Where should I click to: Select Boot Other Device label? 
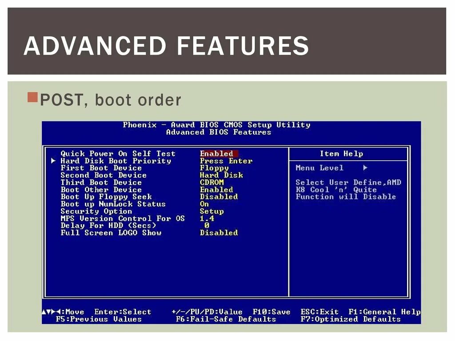[101, 190]
